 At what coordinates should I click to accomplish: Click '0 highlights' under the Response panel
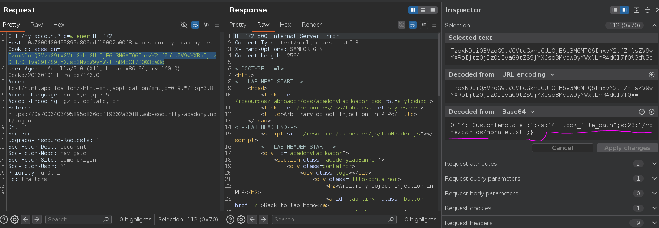[421, 219]
